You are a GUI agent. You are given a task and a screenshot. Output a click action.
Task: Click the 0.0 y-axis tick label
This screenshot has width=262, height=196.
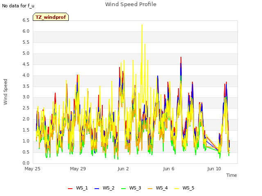[x=26, y=163]
